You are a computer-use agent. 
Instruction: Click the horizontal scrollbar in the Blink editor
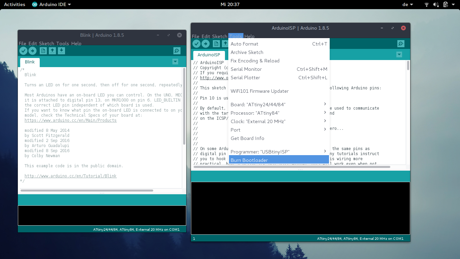[87, 191]
